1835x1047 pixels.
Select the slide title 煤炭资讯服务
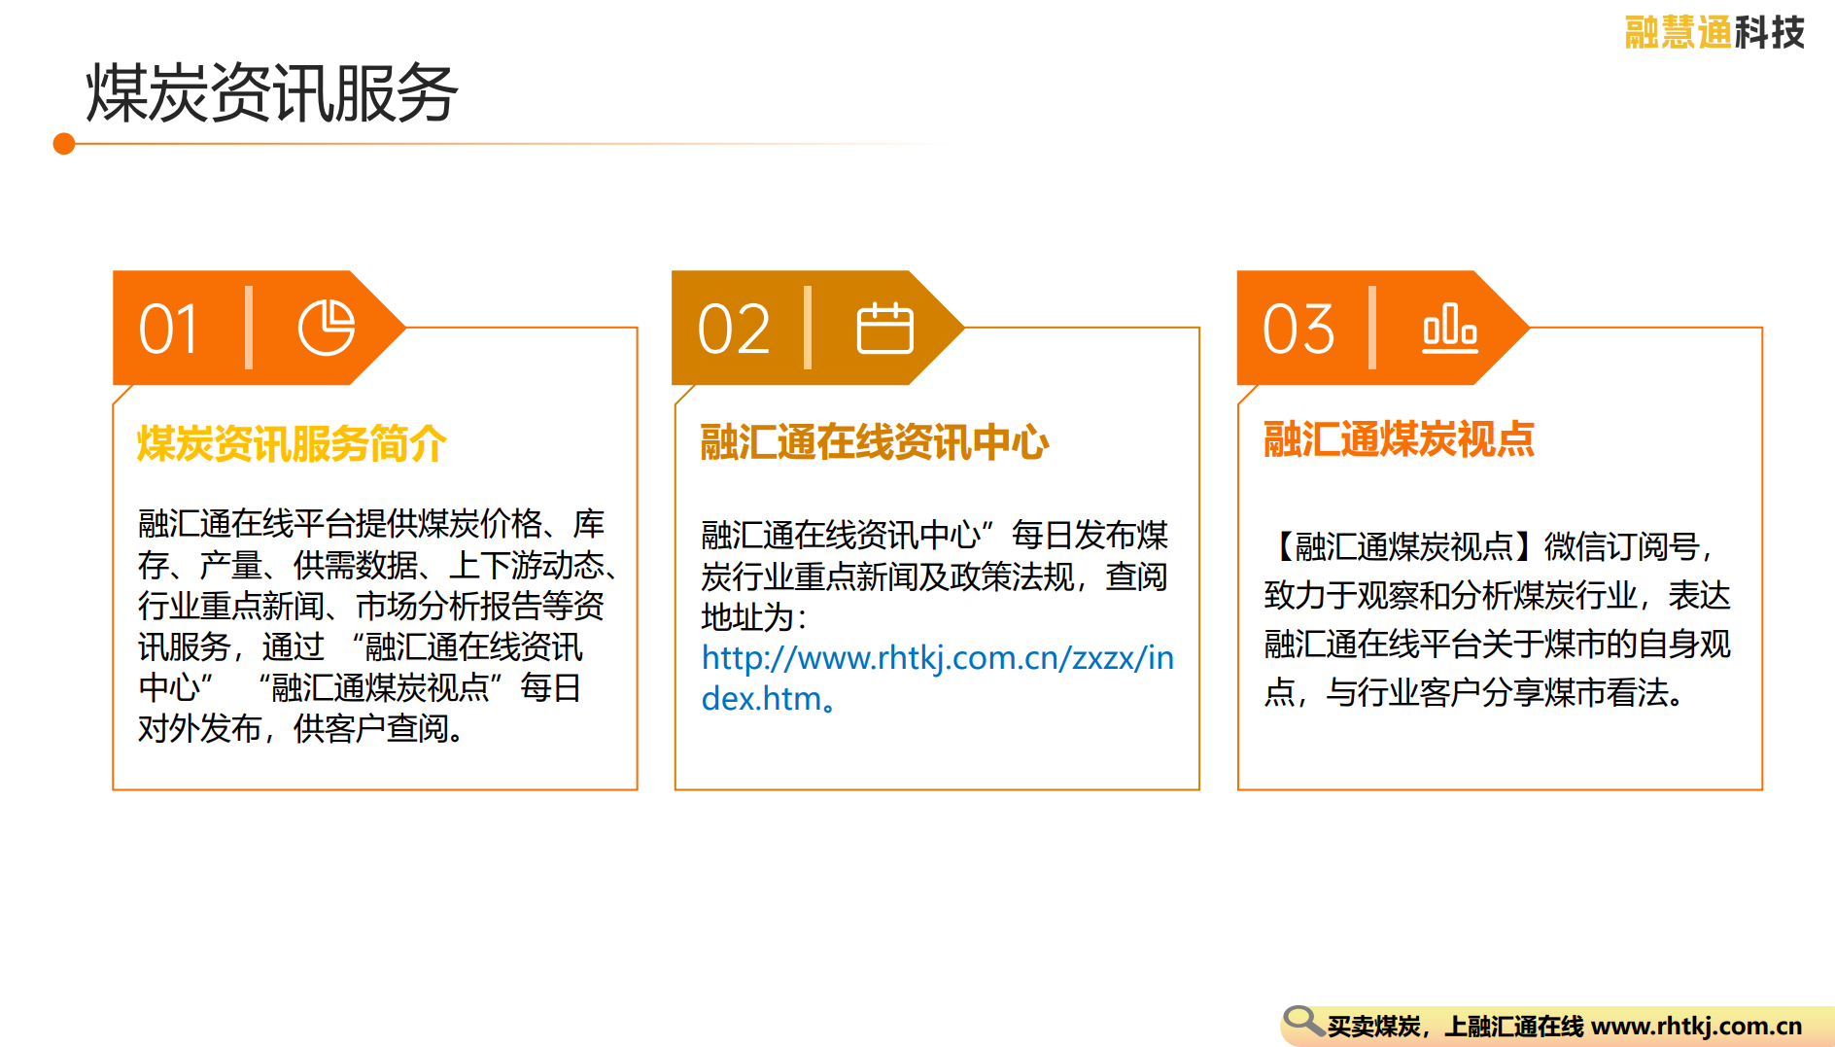(x=271, y=93)
